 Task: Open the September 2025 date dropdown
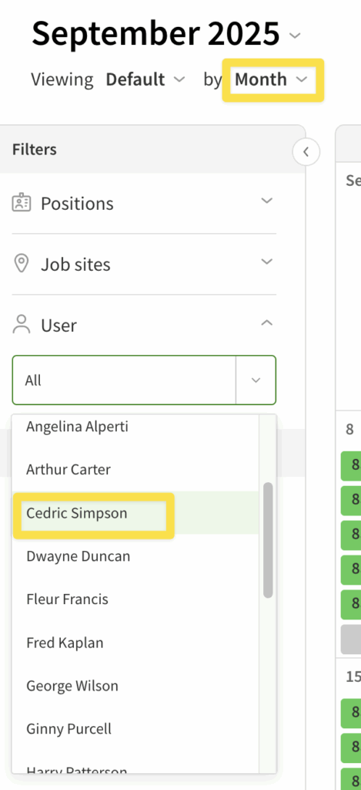click(x=295, y=35)
